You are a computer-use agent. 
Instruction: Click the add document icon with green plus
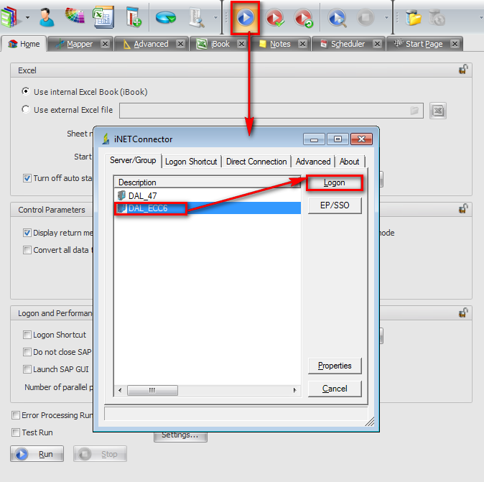click(134, 18)
